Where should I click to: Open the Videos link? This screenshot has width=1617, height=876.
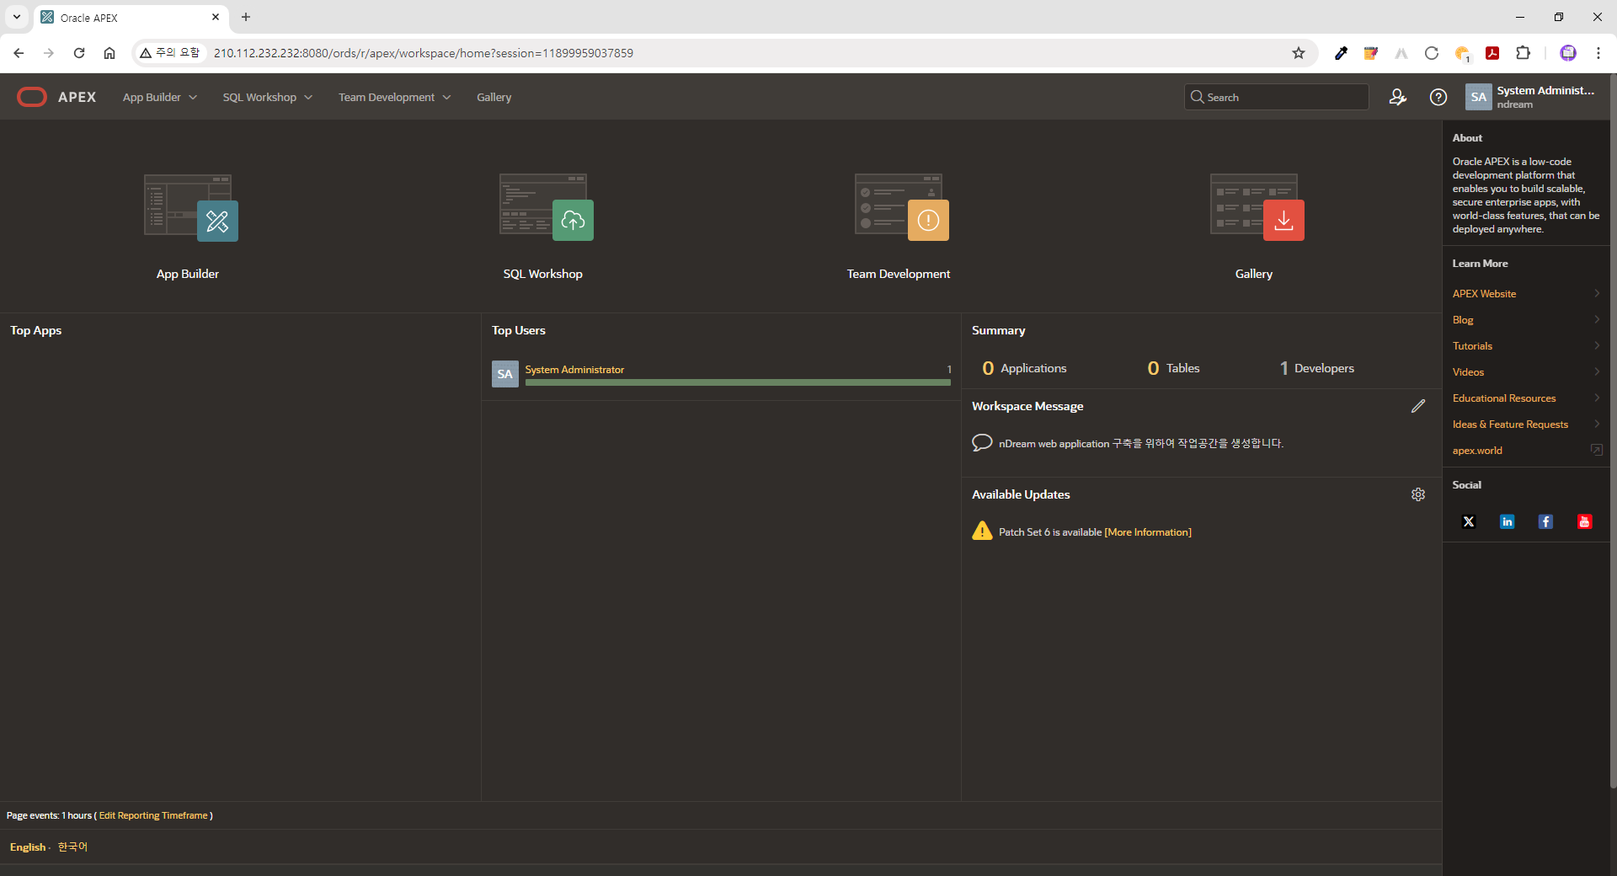1468,372
